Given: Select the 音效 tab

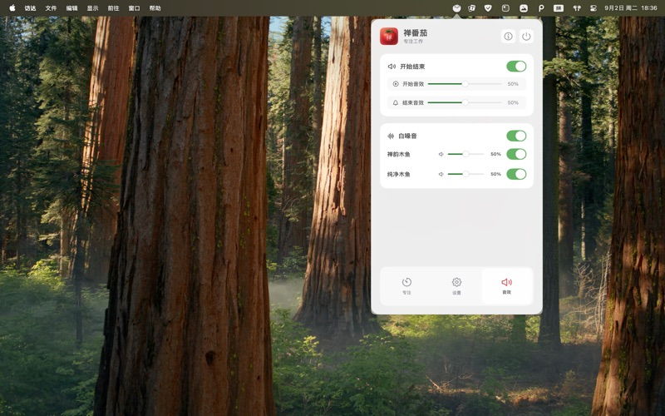Looking at the screenshot, I should (x=506, y=285).
